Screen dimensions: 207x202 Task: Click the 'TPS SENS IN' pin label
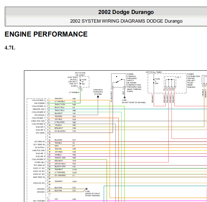(x=39, y=165)
